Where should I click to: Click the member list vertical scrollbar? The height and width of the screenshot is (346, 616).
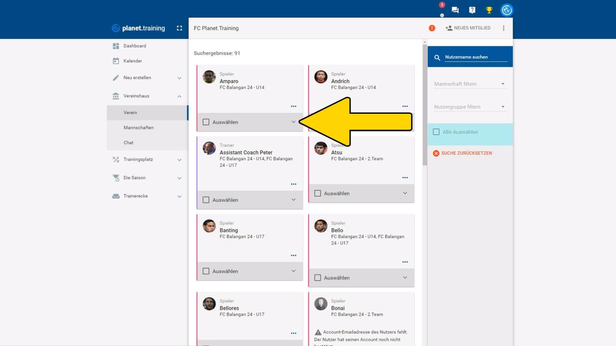(x=425, y=104)
